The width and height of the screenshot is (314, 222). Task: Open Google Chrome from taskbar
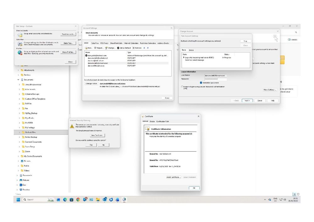(78, 199)
